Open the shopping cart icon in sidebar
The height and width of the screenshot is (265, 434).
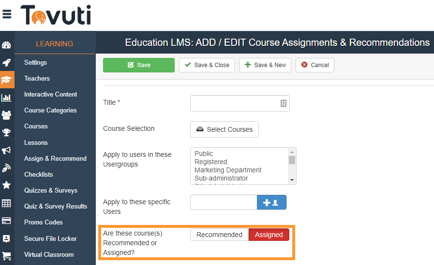click(x=7, y=256)
